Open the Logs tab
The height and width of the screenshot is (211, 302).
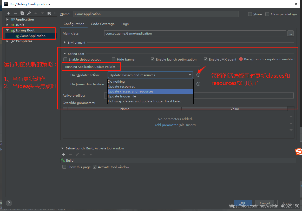[x=125, y=24]
